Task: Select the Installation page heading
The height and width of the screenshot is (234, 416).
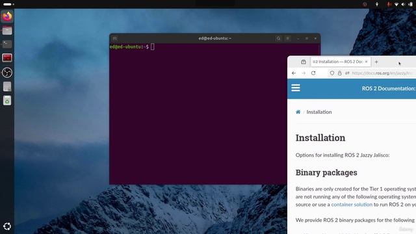Action: 320,138
